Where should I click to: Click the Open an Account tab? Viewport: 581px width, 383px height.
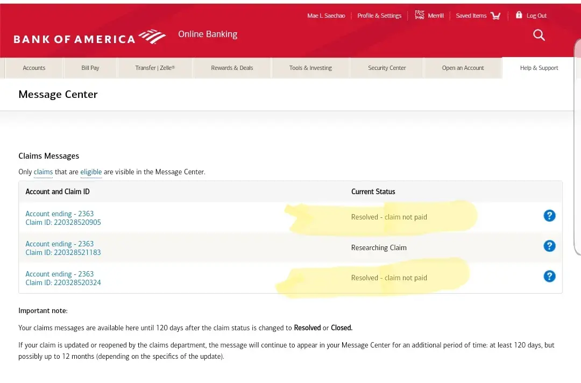pos(463,68)
